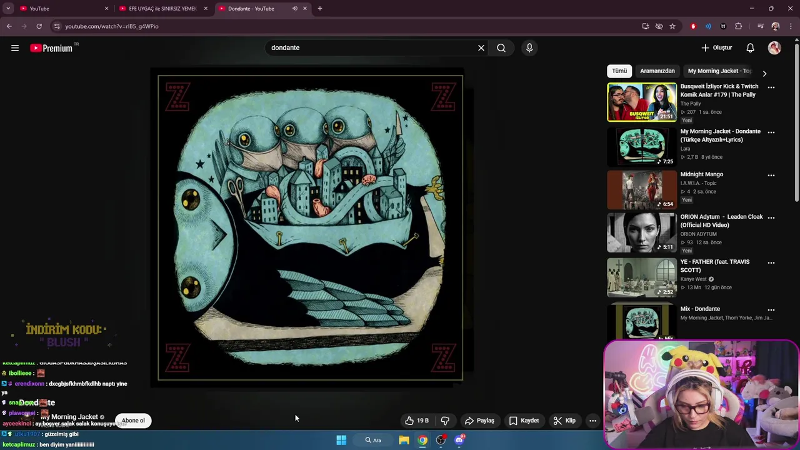Screen dimensions: 800x450
Task: Switch to EFE UYGAÇ ile SINIRSIZ YEMEK tab
Action: click(x=161, y=9)
